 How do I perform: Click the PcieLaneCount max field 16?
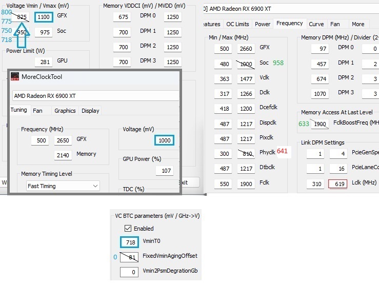click(338, 169)
